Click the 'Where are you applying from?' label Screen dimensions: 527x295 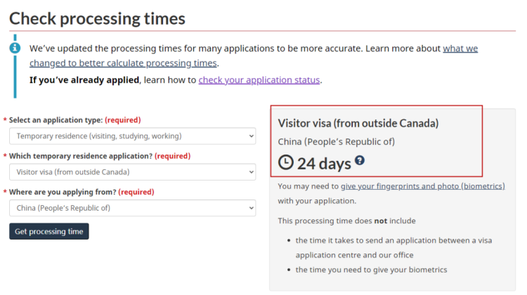click(63, 192)
